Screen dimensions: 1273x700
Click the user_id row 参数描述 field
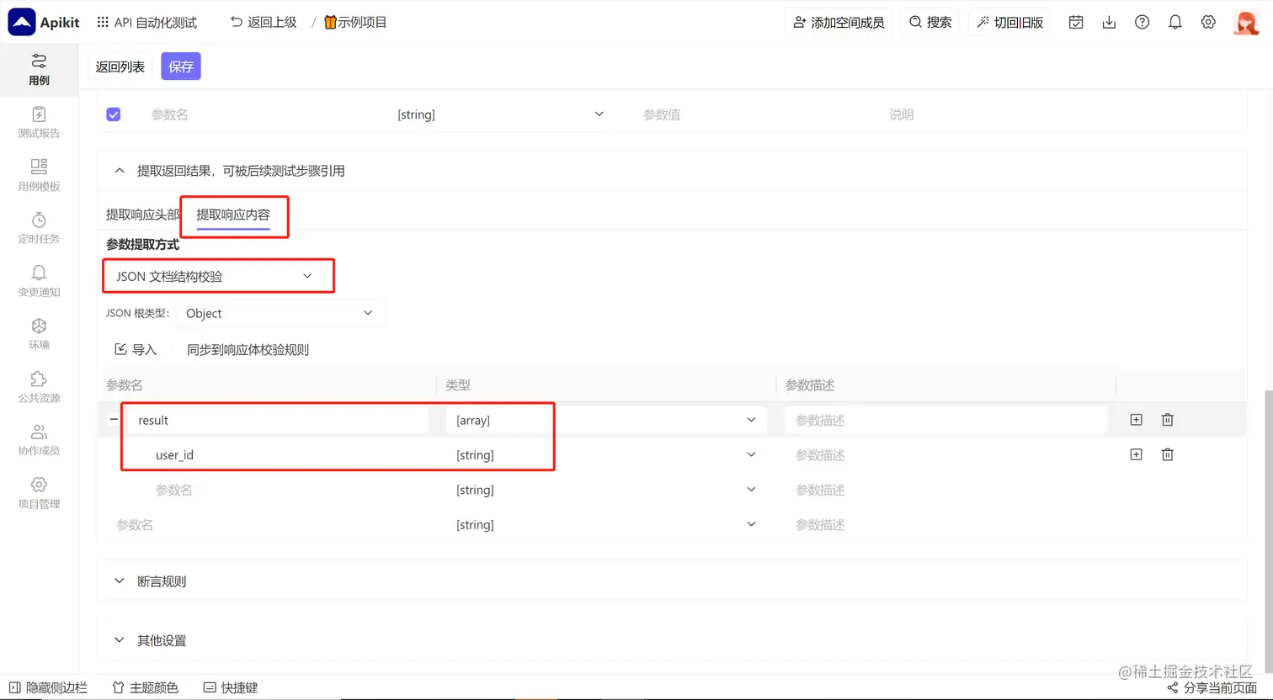(x=945, y=455)
